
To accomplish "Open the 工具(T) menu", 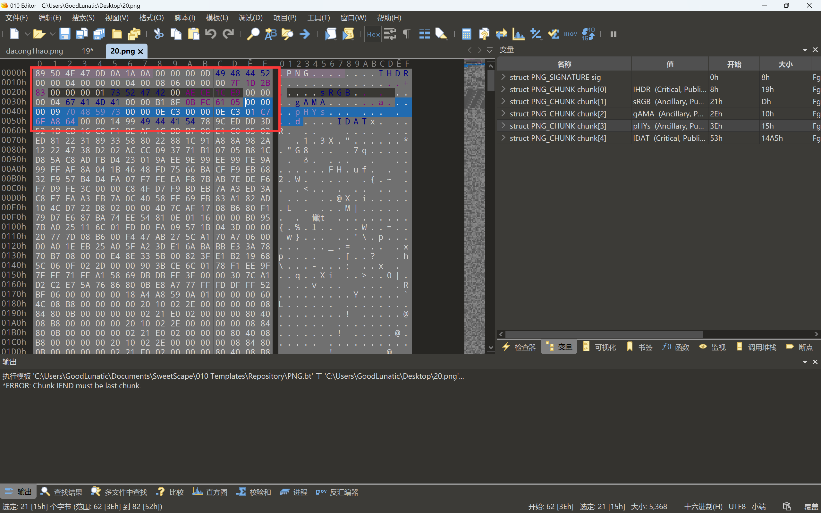I will point(318,18).
